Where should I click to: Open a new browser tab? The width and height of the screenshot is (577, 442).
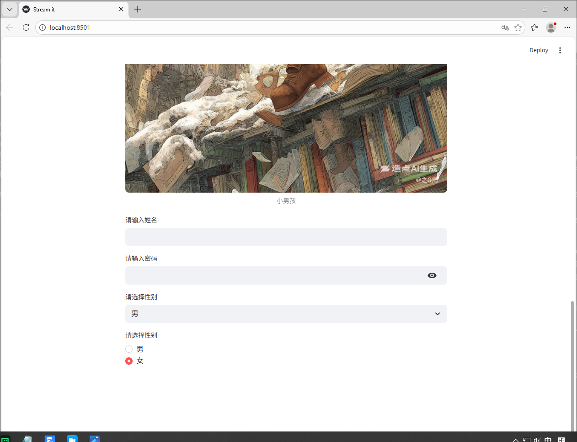[x=138, y=9]
